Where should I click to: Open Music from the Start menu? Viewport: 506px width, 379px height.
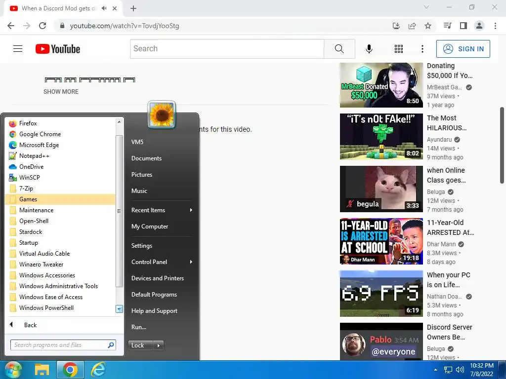coord(162,191)
